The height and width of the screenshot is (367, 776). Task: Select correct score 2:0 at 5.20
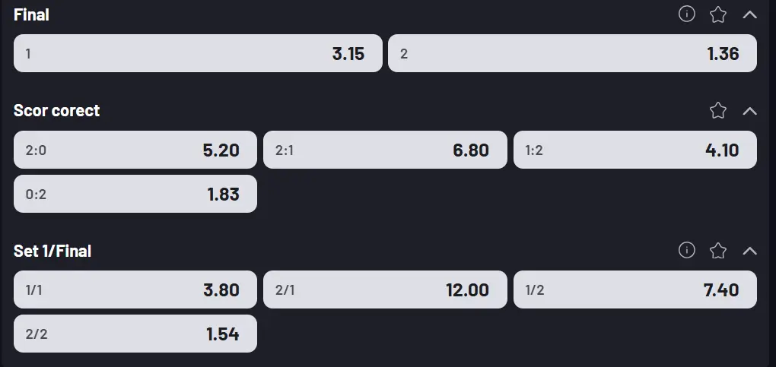pyautogui.click(x=135, y=150)
